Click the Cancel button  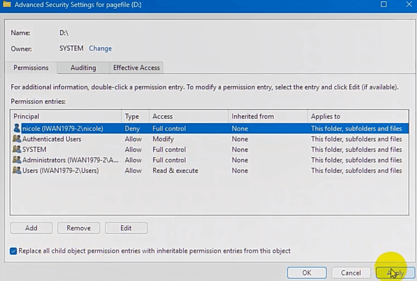(351, 272)
